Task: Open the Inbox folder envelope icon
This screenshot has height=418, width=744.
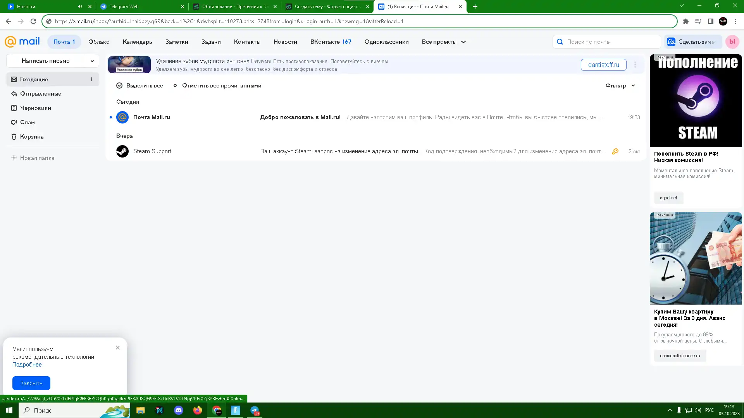Action: click(14, 79)
